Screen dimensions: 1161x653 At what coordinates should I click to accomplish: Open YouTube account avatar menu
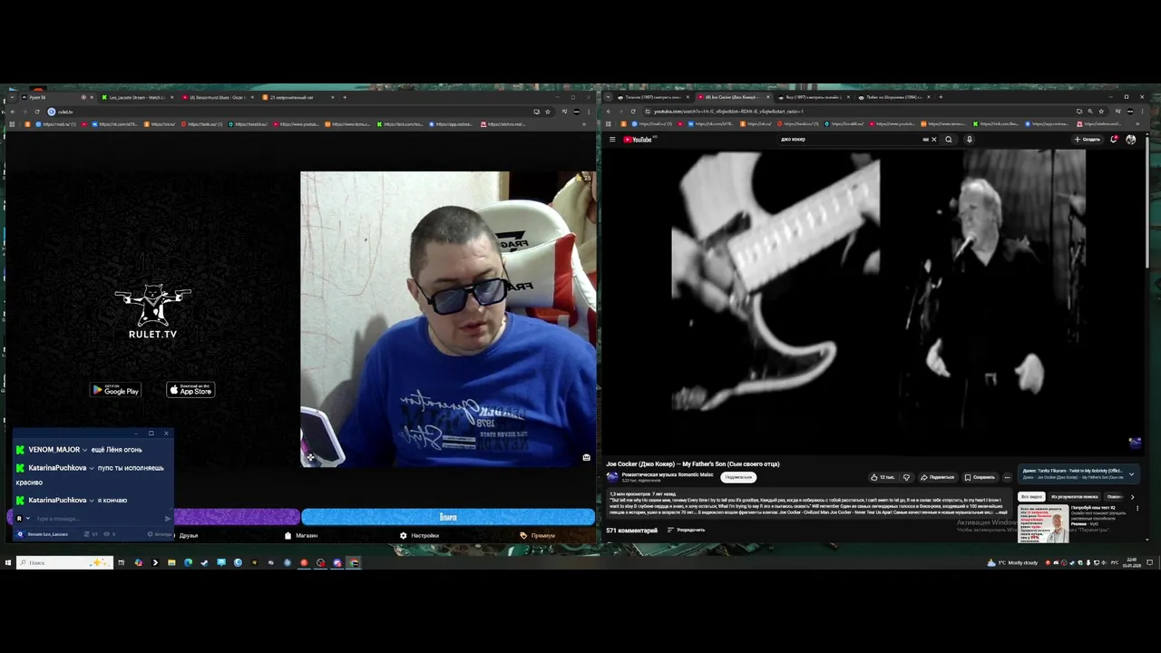[1130, 140]
